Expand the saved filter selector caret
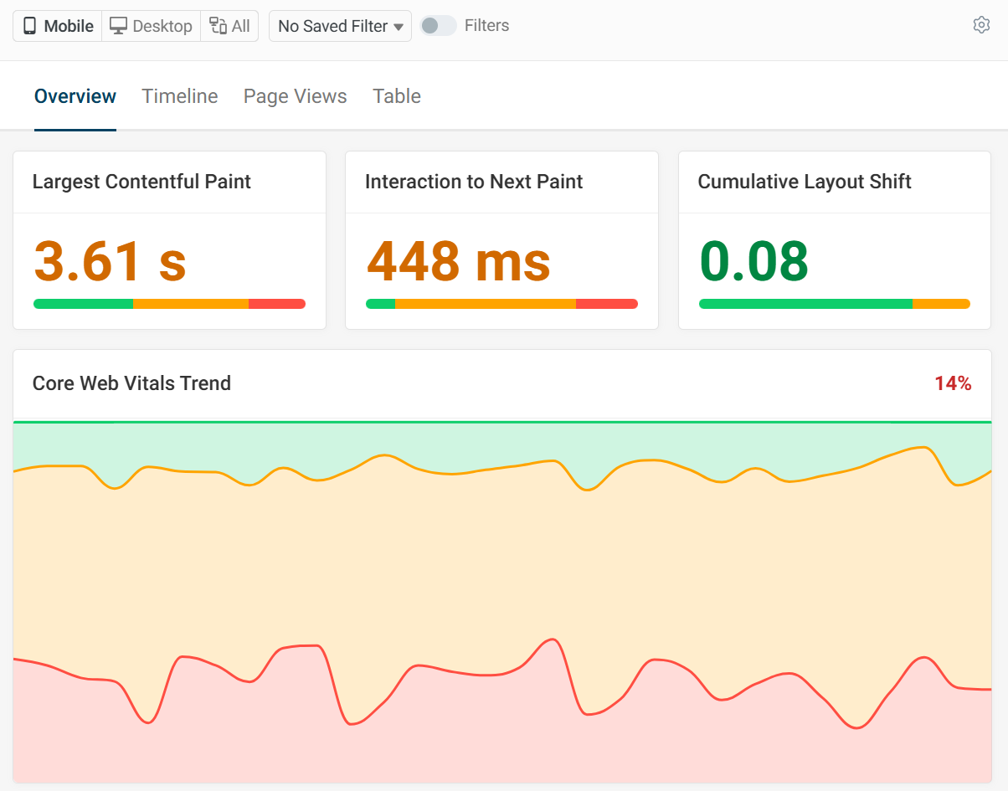 click(x=400, y=26)
